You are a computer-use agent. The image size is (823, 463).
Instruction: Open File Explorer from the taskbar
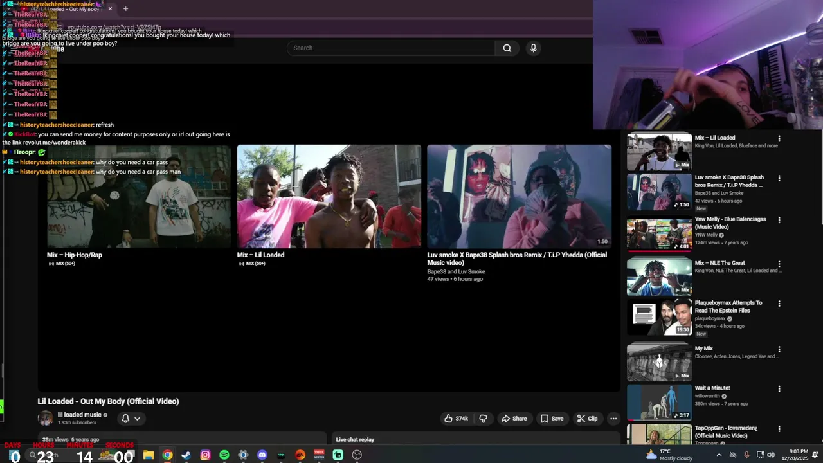point(149,455)
